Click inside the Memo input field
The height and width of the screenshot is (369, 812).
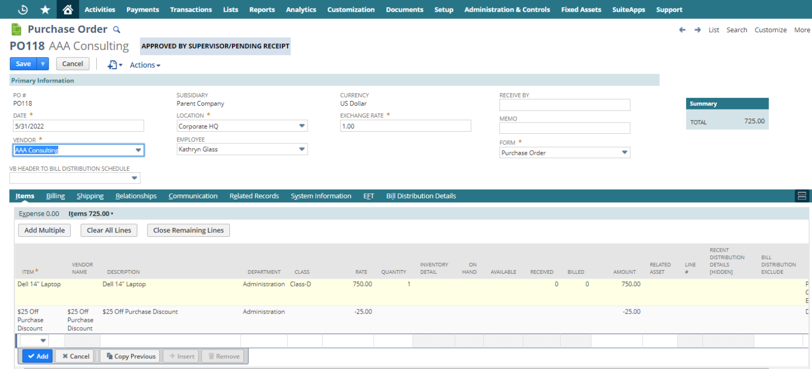pos(565,128)
